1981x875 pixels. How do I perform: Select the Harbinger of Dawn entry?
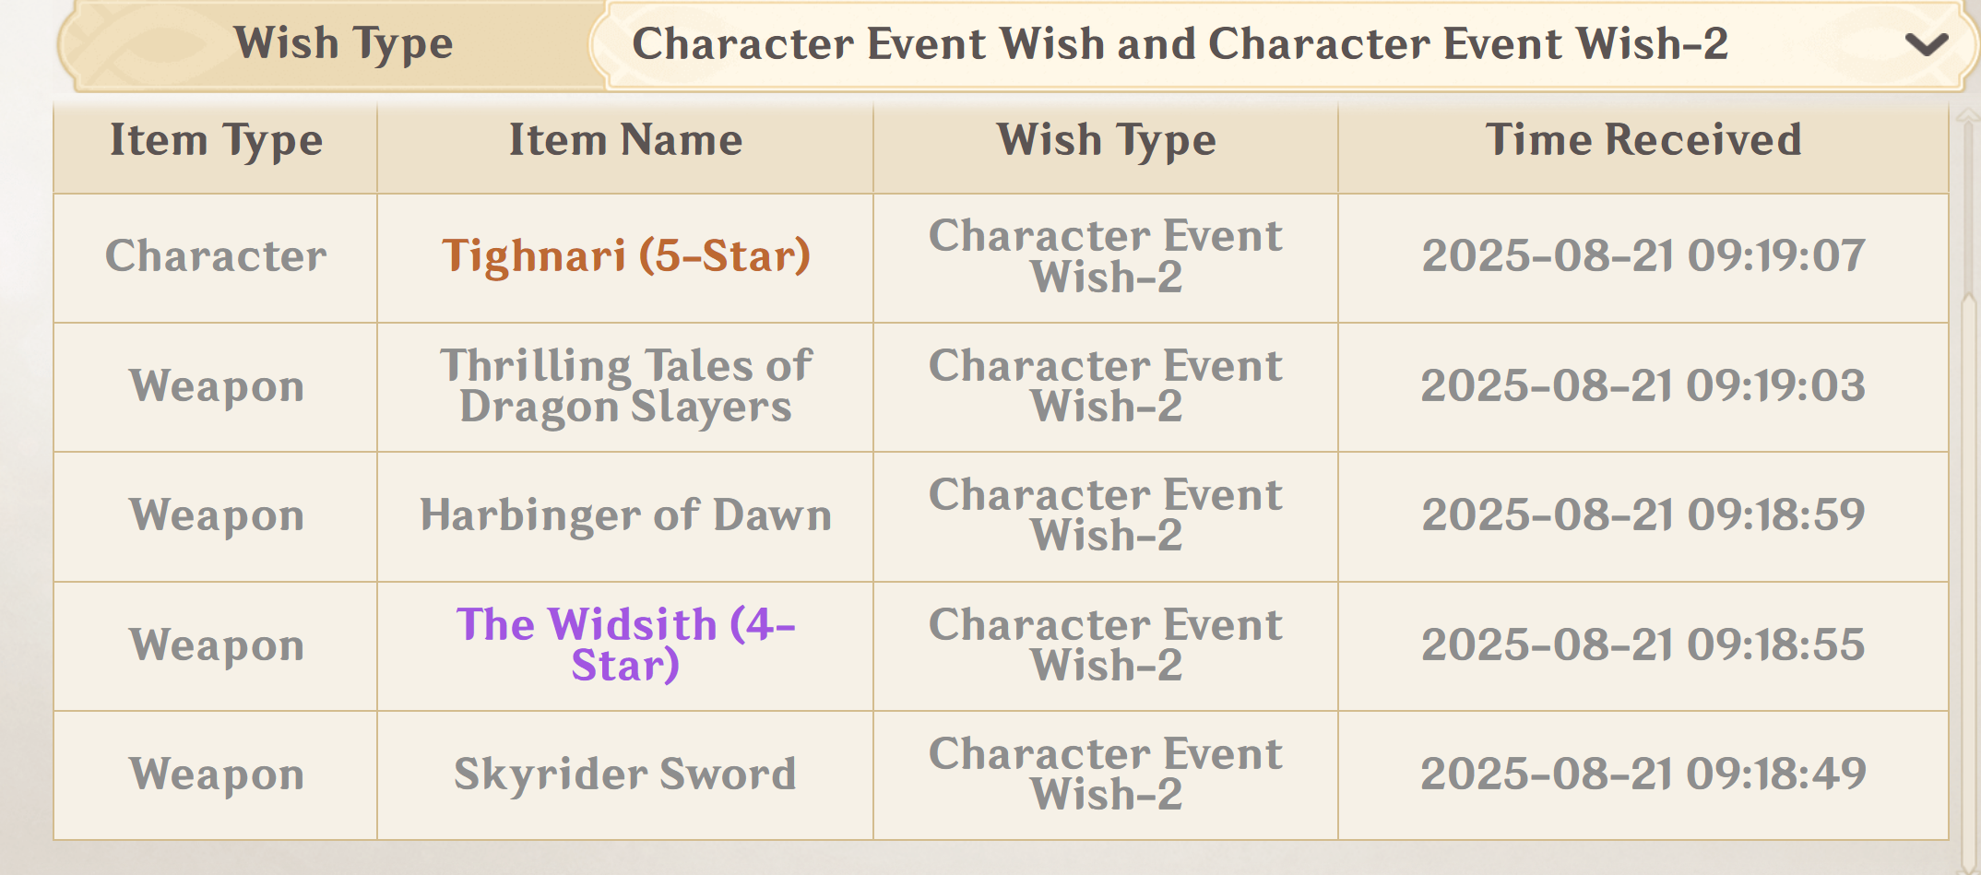coord(625,515)
